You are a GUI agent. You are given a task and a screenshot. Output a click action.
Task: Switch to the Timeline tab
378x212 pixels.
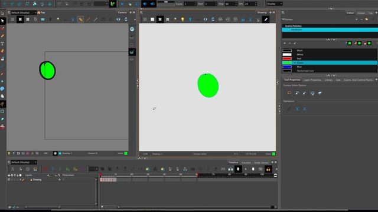[233, 163]
